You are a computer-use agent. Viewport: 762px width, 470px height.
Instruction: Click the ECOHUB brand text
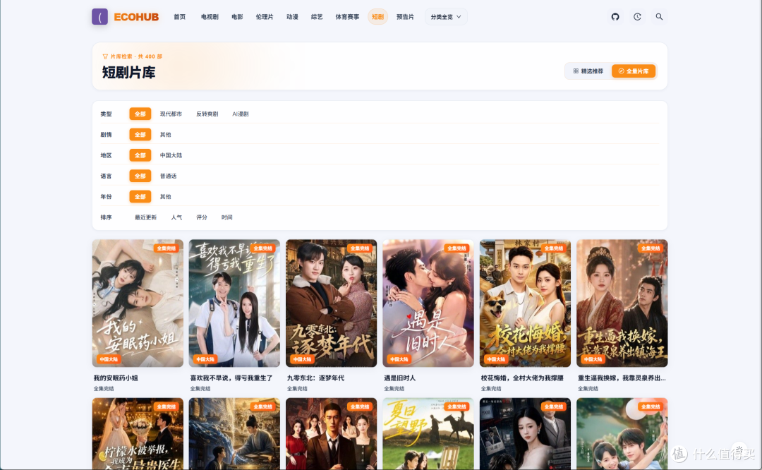136,16
